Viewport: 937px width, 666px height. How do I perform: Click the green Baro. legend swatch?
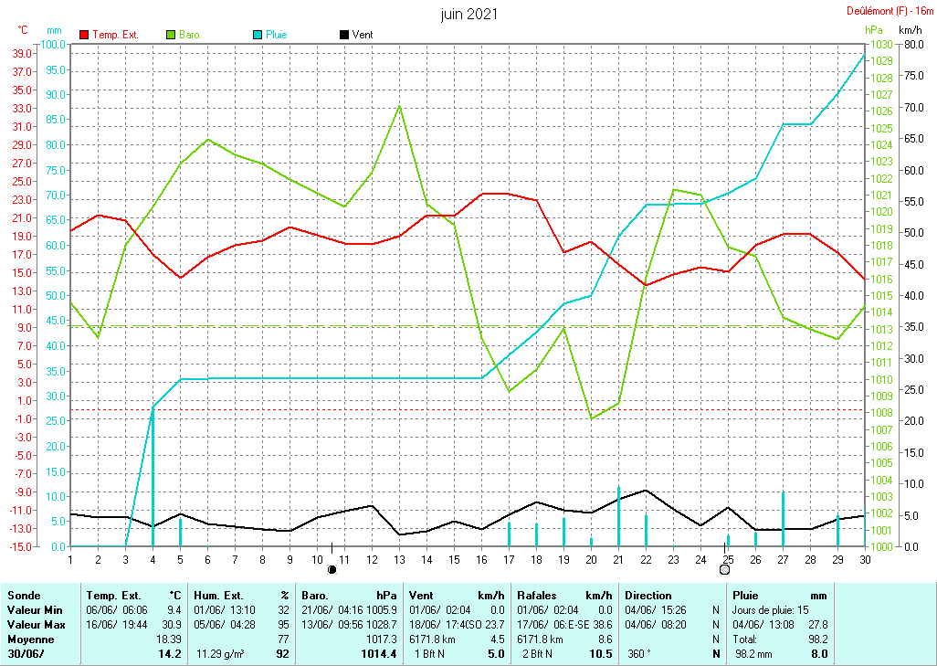tap(171, 35)
